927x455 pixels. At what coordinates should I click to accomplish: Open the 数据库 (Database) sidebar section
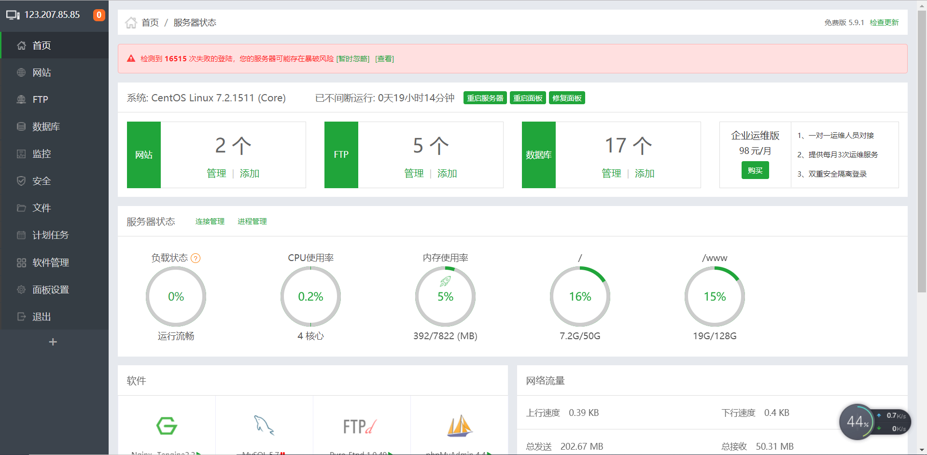(46, 126)
